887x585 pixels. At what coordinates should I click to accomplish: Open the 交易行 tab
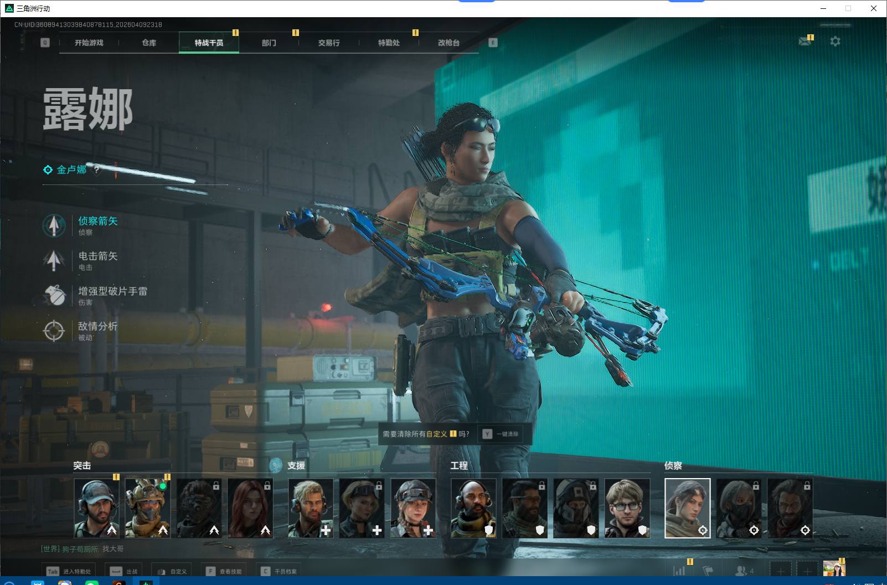329,43
